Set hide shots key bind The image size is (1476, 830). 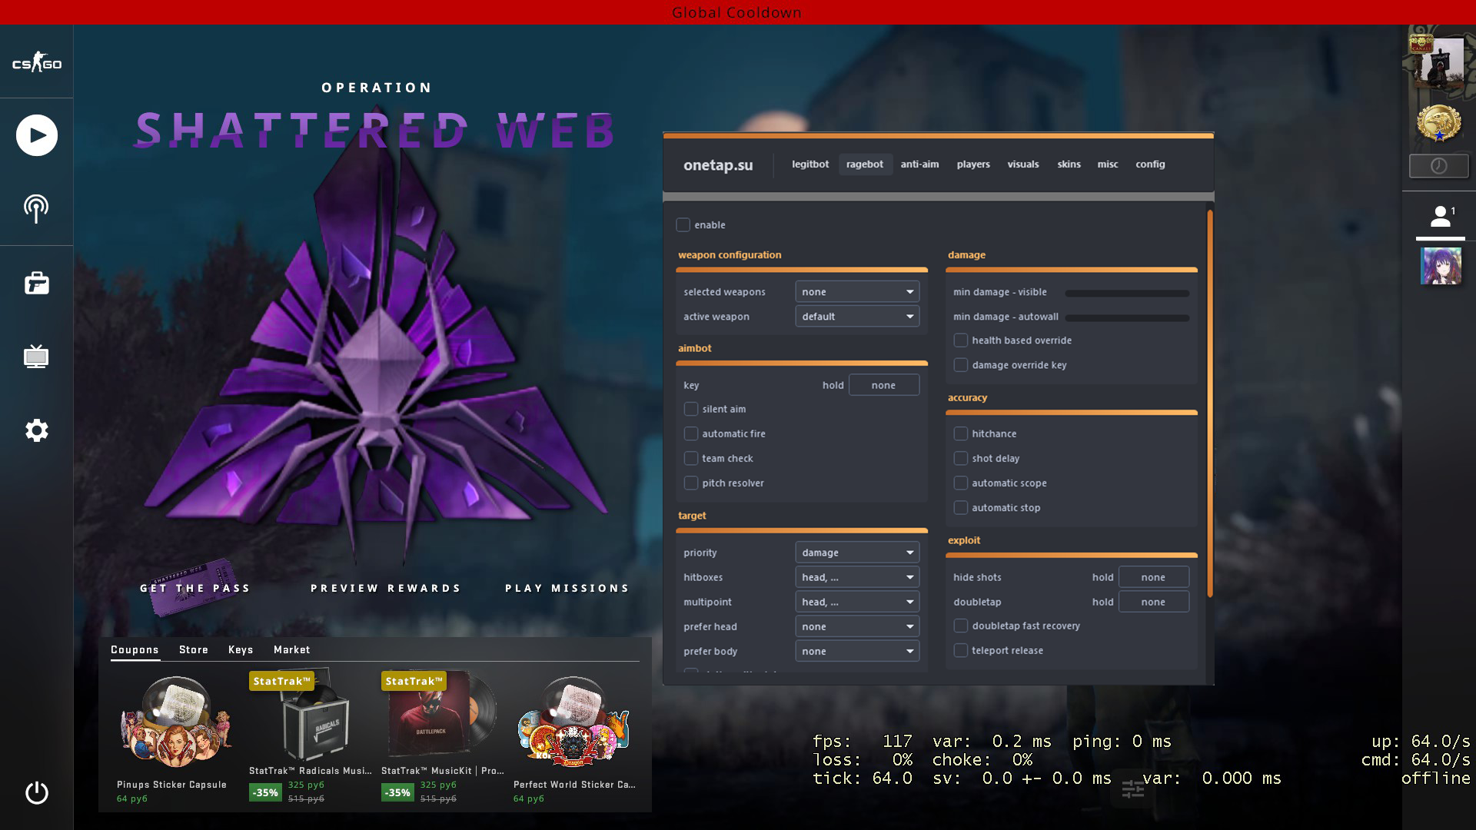[x=1153, y=577]
